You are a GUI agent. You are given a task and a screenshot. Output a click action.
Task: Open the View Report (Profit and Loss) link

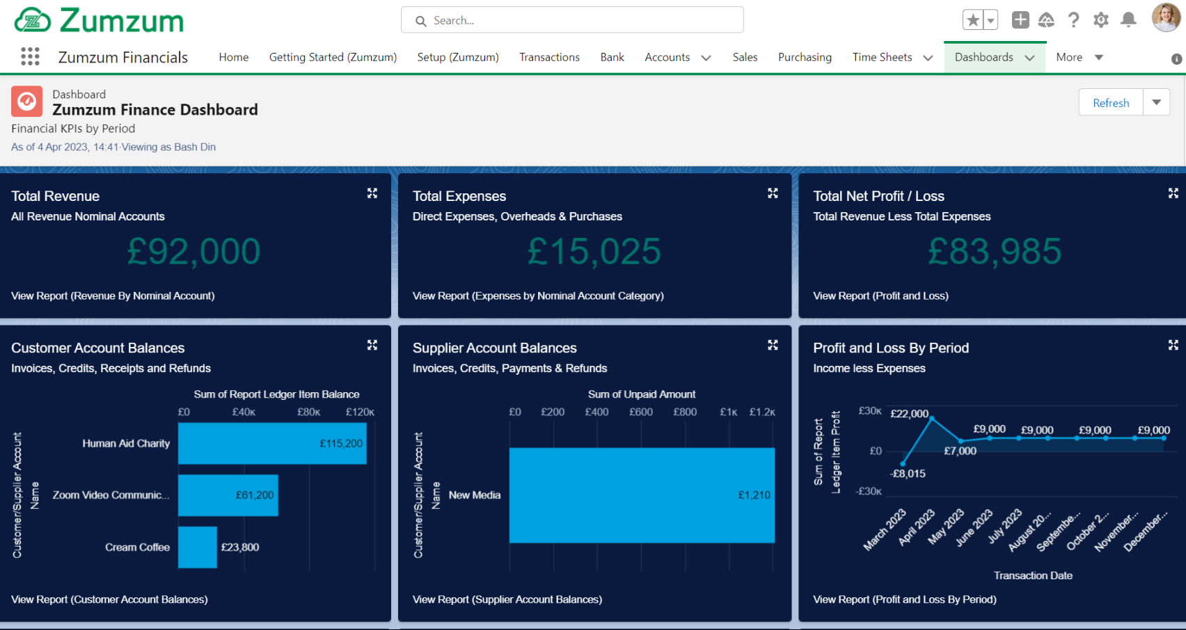(880, 296)
